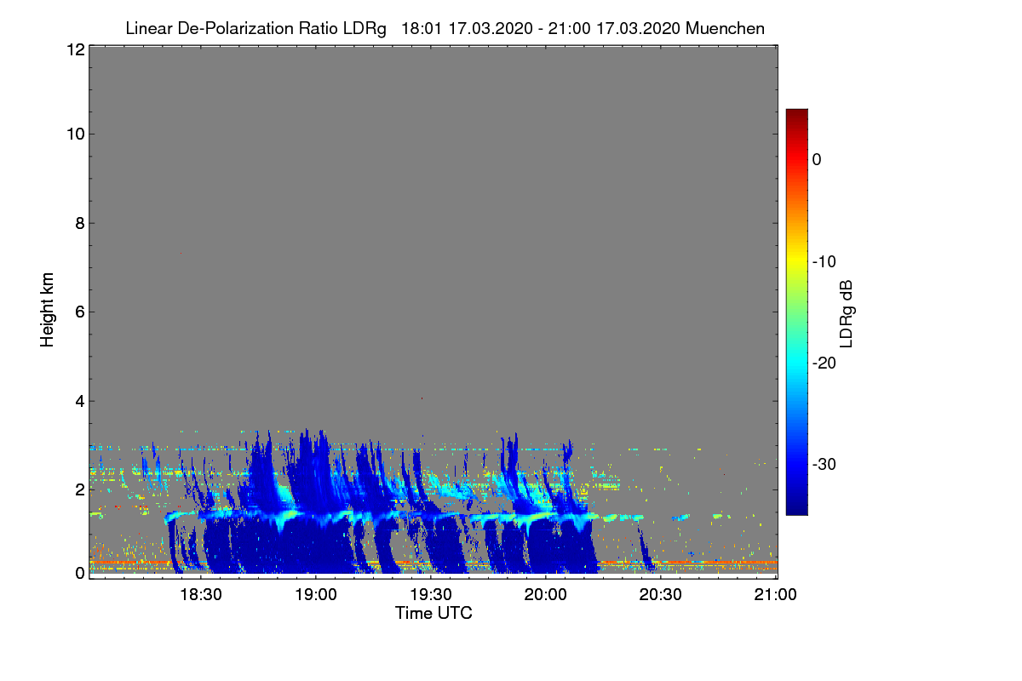Click the height axis label '6'
1022x681 pixels.
[x=79, y=312]
